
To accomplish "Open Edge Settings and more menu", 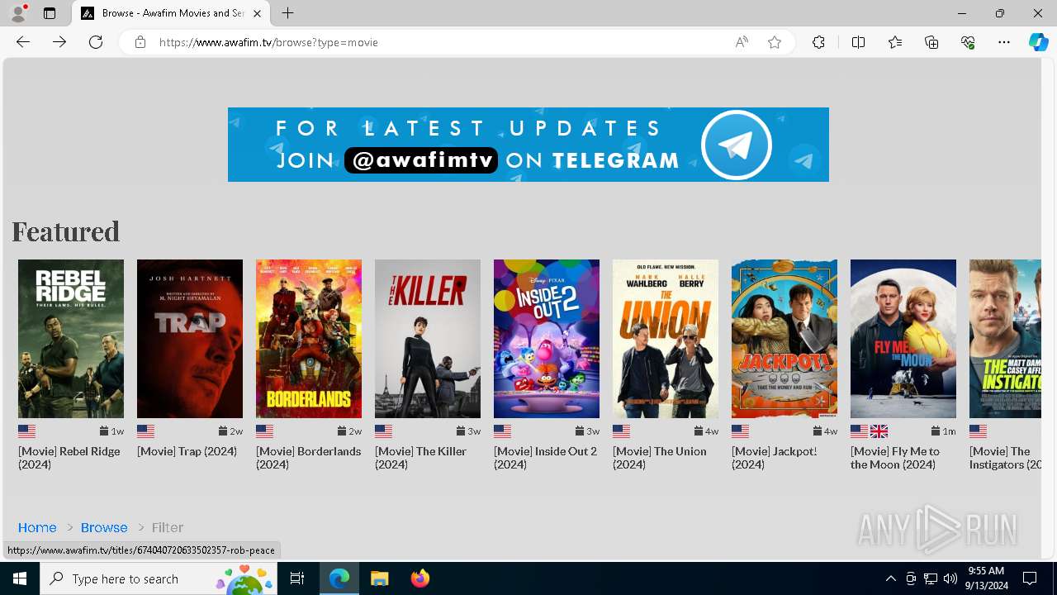I will click(1004, 42).
